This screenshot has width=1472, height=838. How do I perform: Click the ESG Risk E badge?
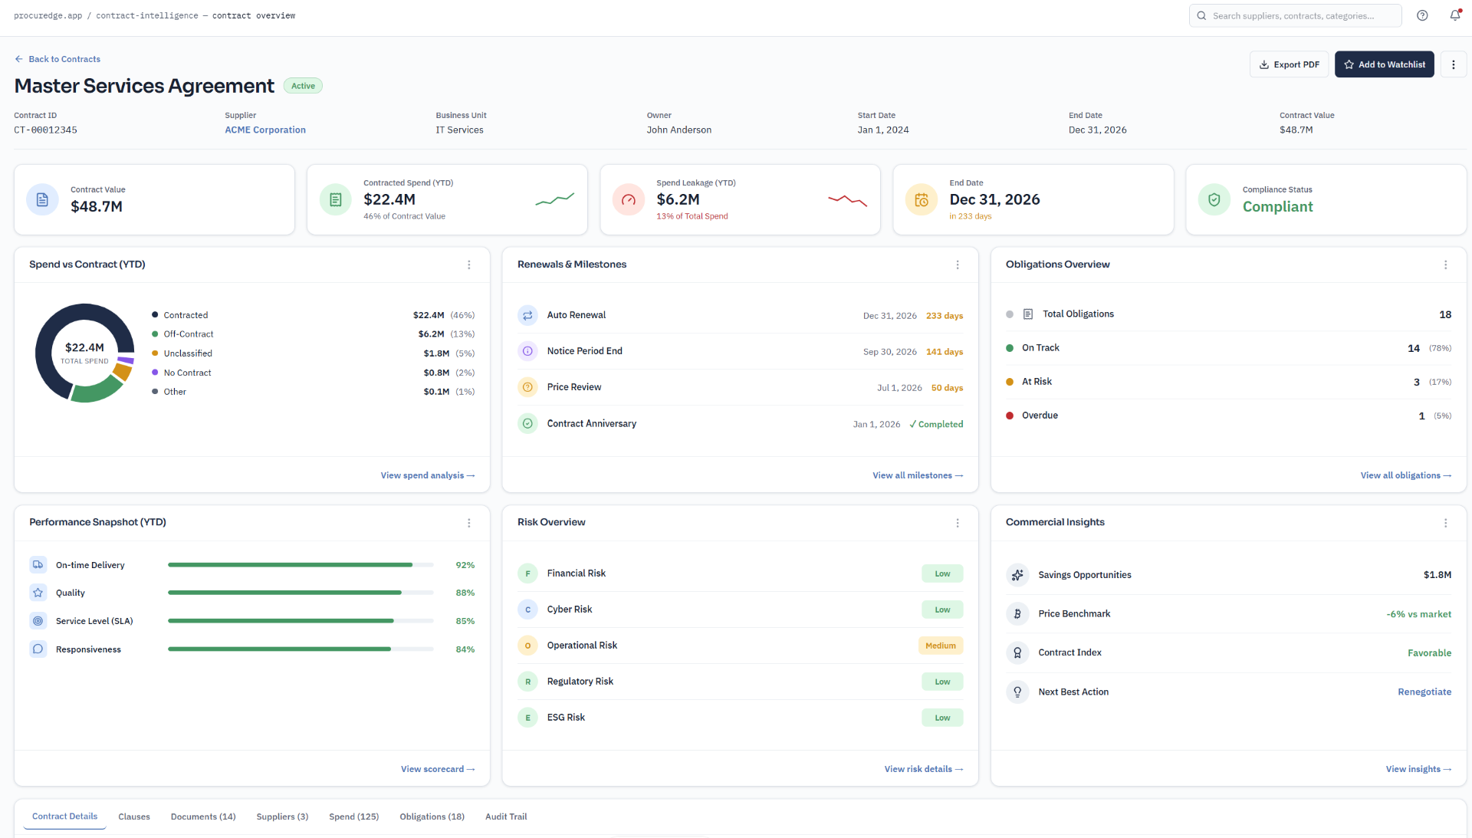pos(527,718)
